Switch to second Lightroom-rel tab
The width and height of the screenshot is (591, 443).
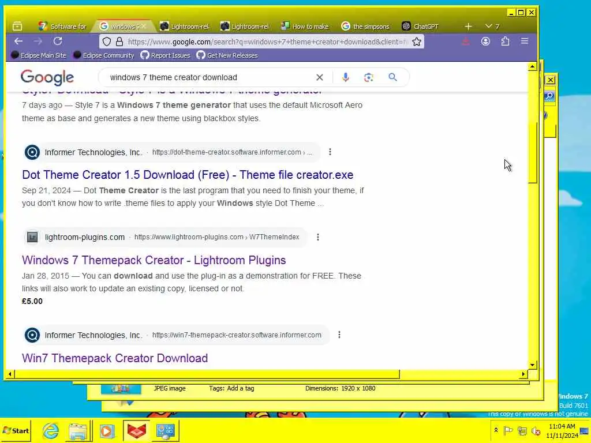(x=245, y=27)
